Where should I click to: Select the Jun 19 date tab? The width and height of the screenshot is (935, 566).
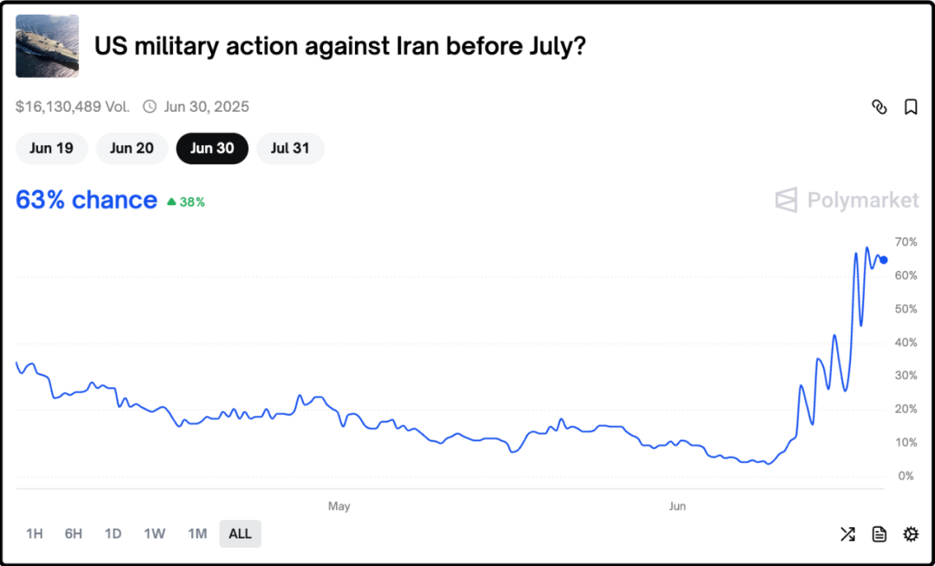(51, 148)
